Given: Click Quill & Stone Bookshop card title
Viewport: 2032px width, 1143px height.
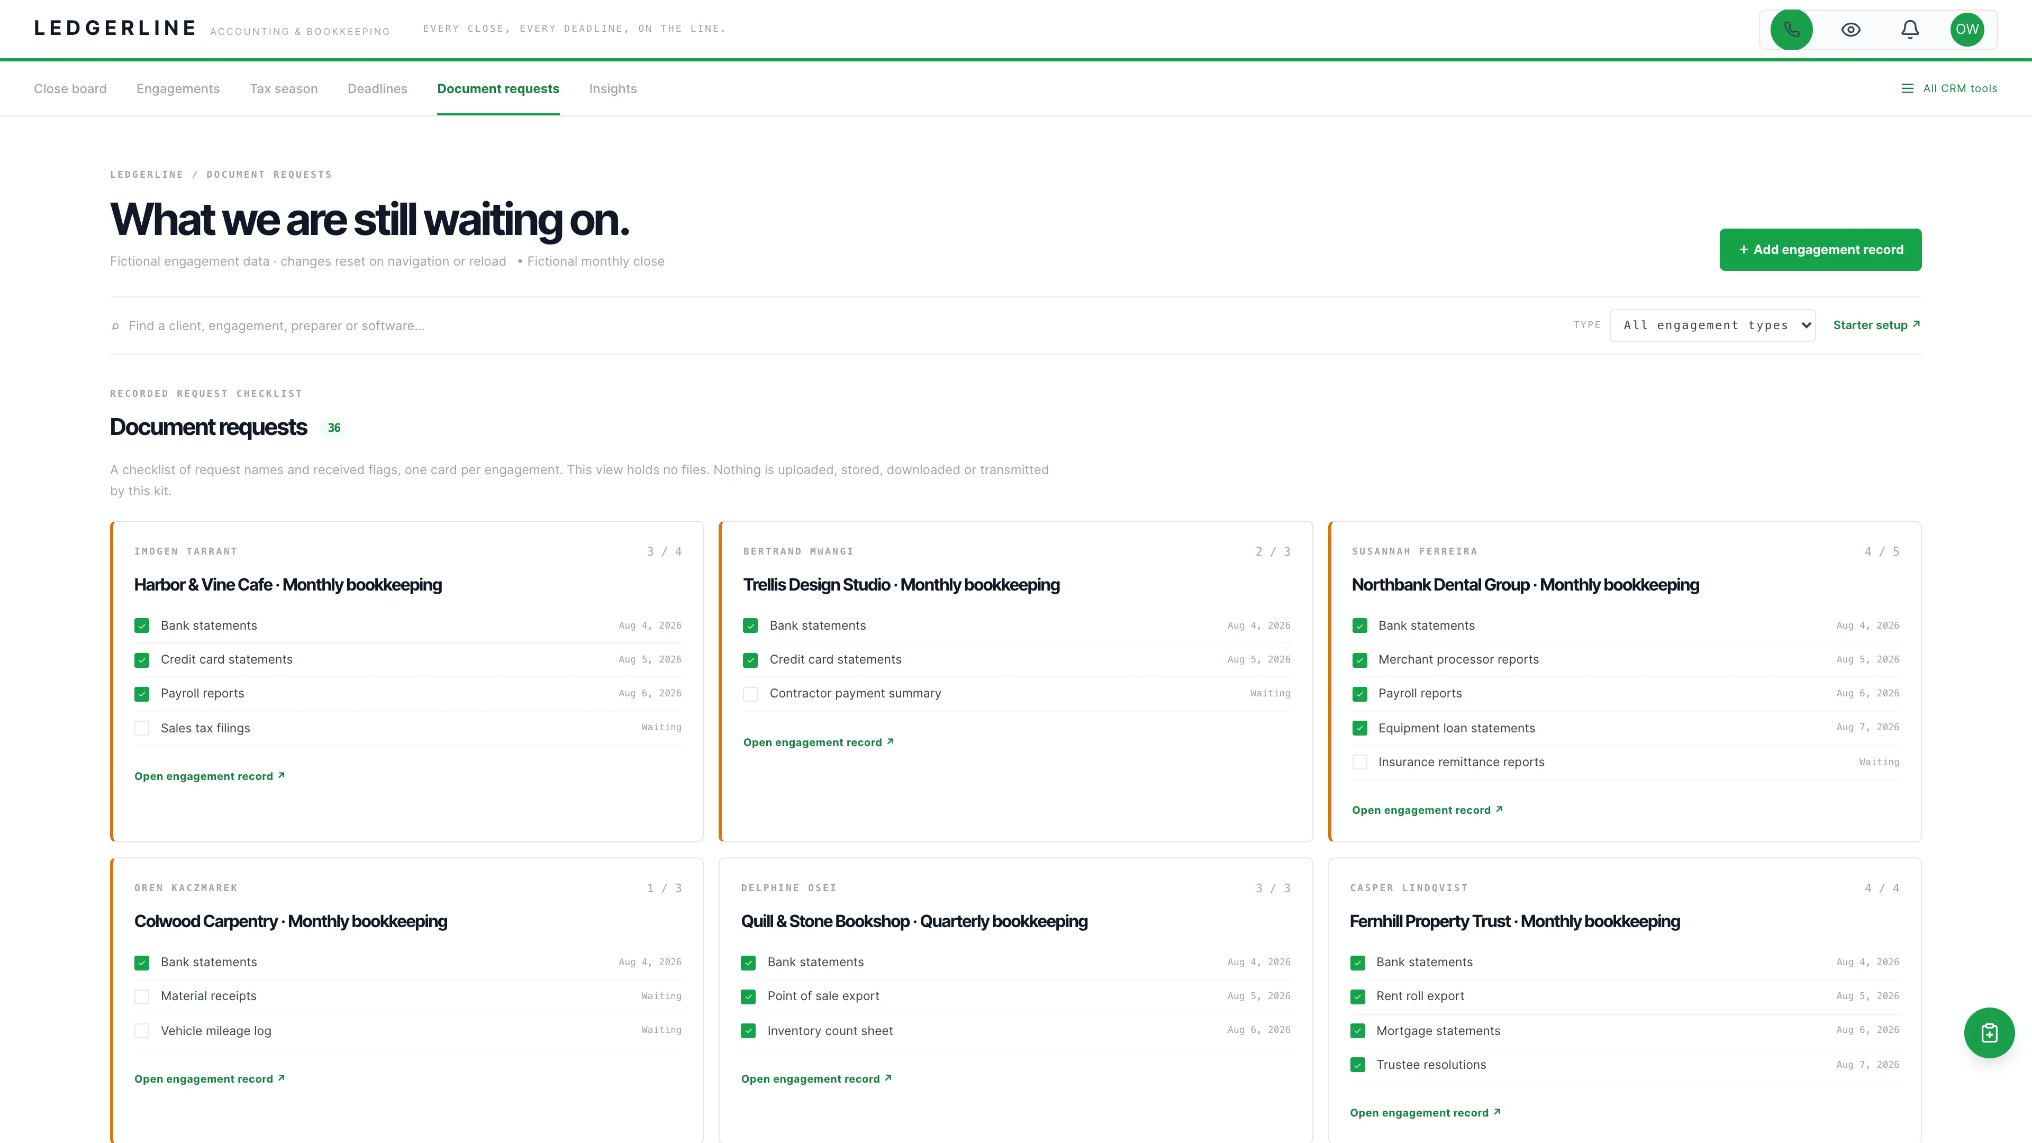Looking at the screenshot, I should tap(914, 921).
